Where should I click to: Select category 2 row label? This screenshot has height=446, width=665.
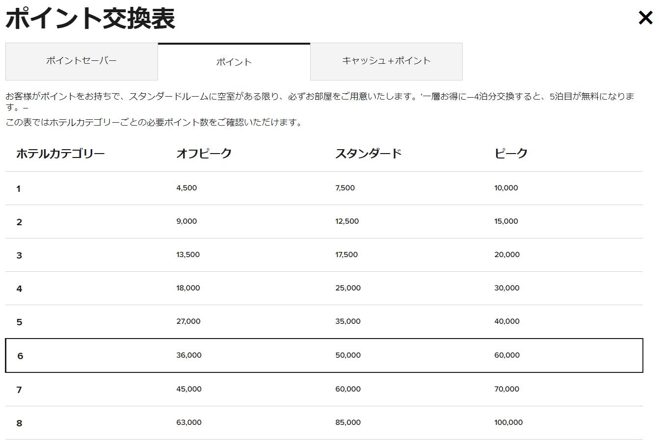pyautogui.click(x=19, y=222)
